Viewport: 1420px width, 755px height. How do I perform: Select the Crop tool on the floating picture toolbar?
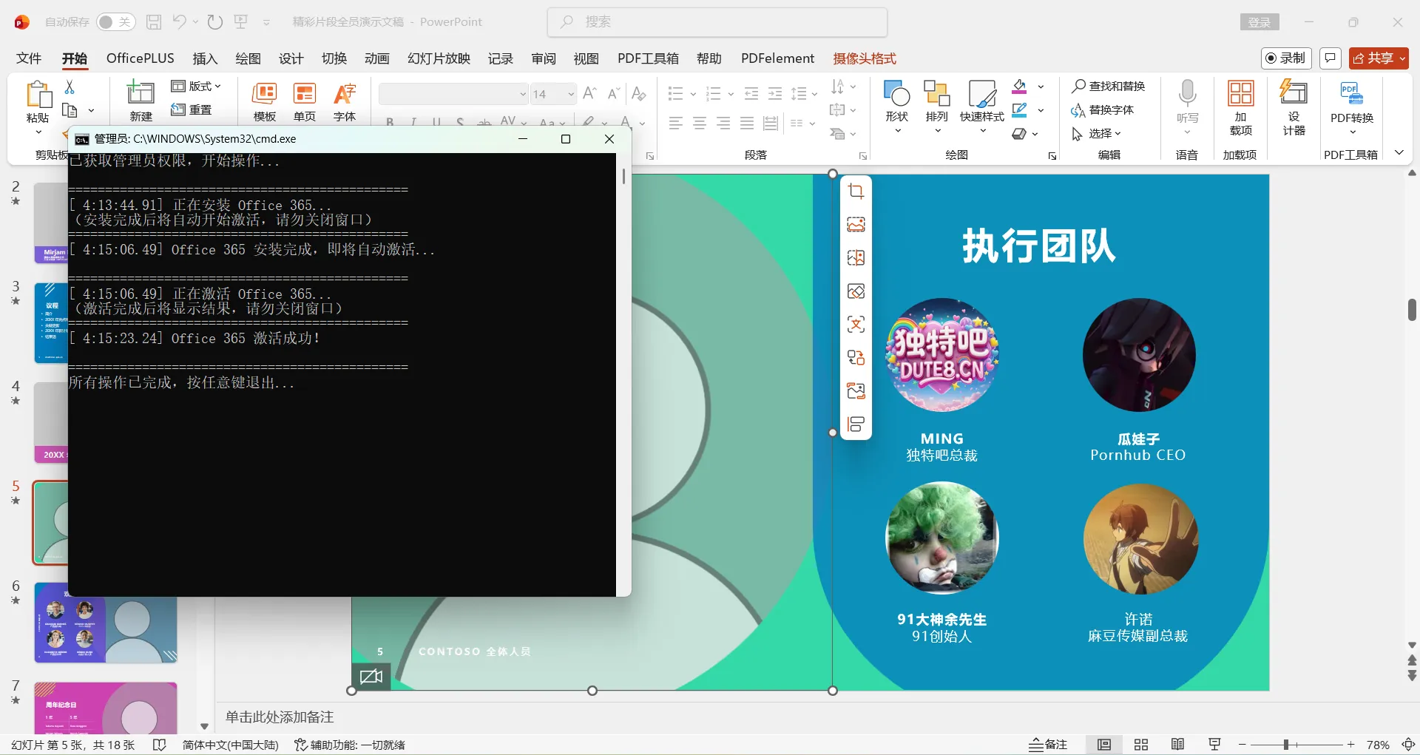coord(856,191)
